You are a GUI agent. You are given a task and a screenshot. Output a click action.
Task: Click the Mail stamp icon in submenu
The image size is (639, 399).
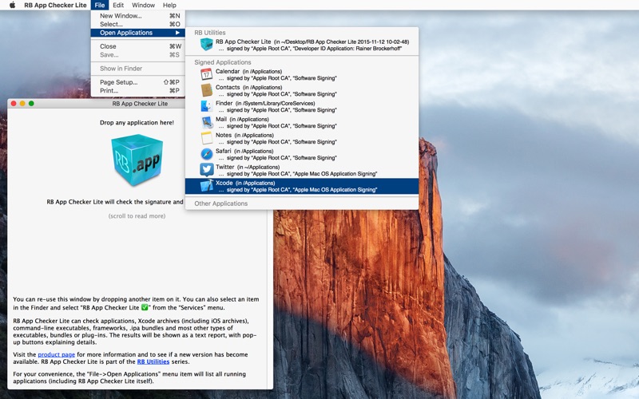tap(206, 122)
